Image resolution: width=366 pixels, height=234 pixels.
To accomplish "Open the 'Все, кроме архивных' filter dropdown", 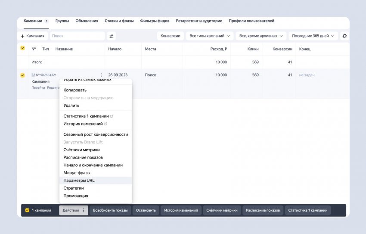I will (262, 36).
